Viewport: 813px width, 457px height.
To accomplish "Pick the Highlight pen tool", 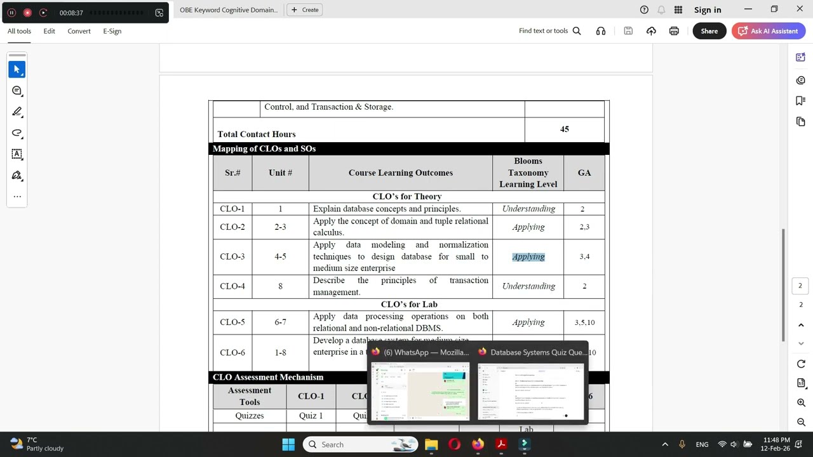I will pos(17,112).
